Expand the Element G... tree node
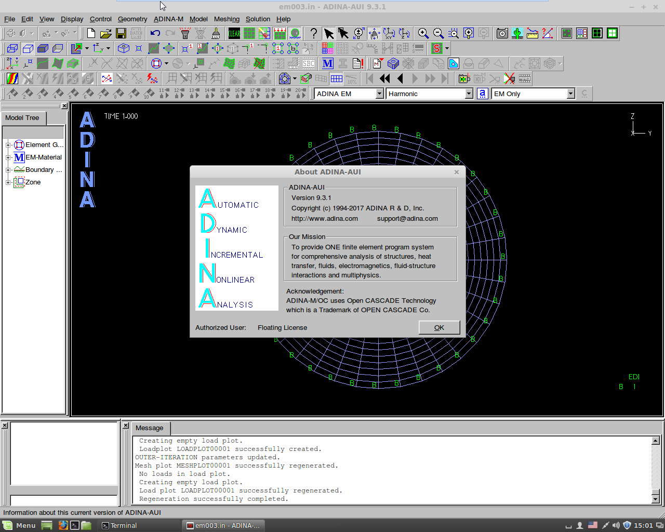Image resolution: width=665 pixels, height=532 pixels. 8,145
